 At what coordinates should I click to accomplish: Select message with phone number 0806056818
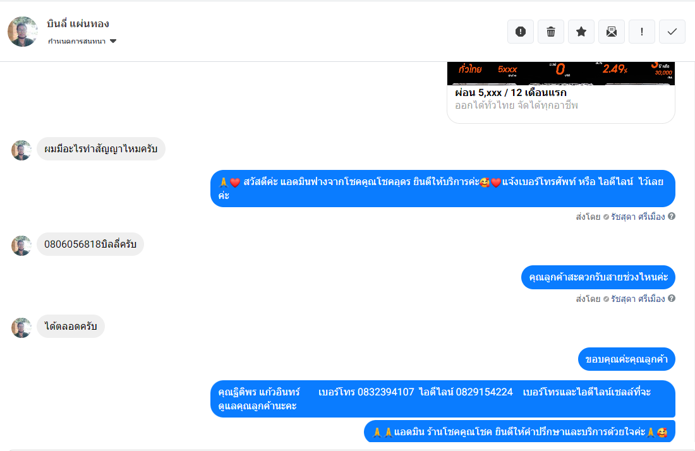[x=90, y=244]
